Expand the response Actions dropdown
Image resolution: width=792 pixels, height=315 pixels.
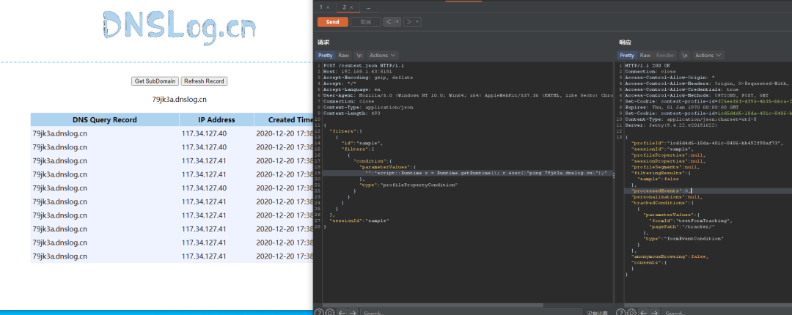(708, 55)
